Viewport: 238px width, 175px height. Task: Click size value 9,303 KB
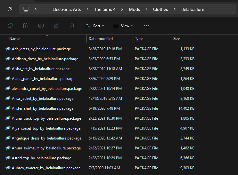click(187, 168)
